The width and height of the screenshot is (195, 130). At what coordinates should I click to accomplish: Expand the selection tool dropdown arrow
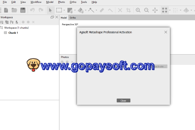coord(64,10)
